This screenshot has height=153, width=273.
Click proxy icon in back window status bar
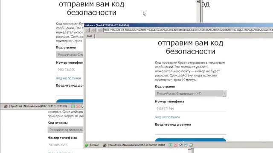[x=6, y=106]
